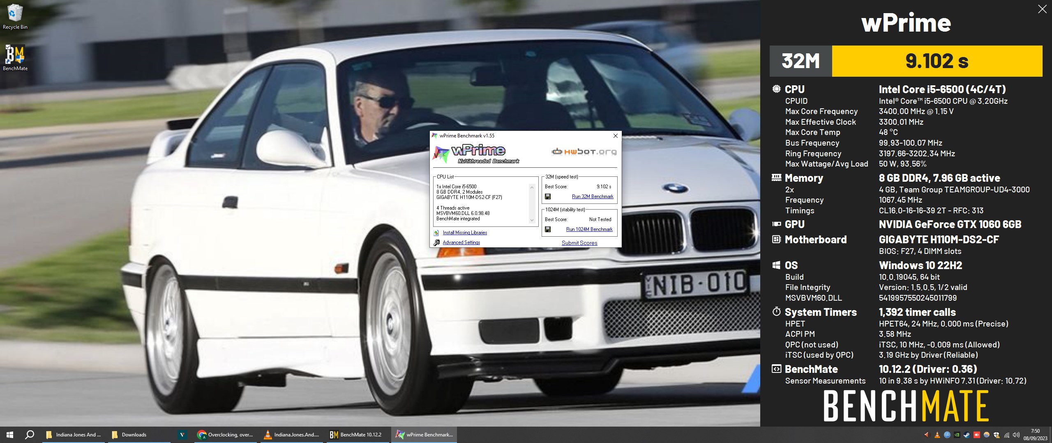The width and height of the screenshot is (1052, 443).
Task: Click the floppy save icon for 1024M score
Action: (x=548, y=229)
